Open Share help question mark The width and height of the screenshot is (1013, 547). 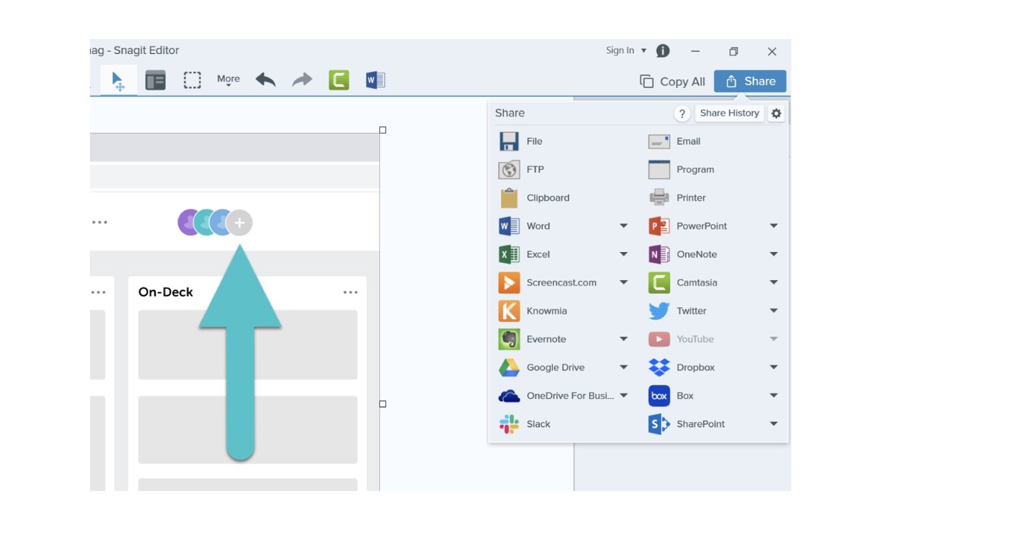pos(682,113)
